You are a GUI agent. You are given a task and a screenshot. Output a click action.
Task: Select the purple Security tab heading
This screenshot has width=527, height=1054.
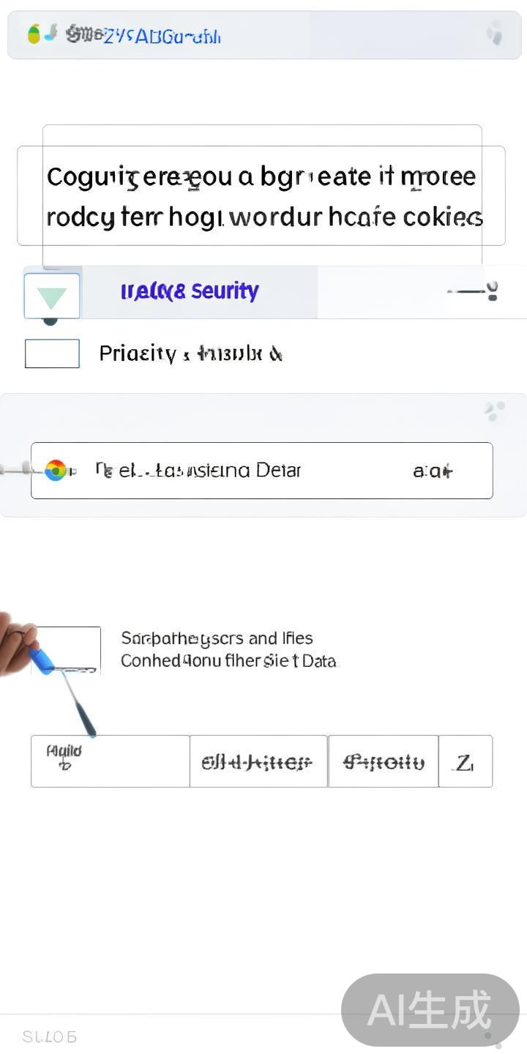[190, 291]
